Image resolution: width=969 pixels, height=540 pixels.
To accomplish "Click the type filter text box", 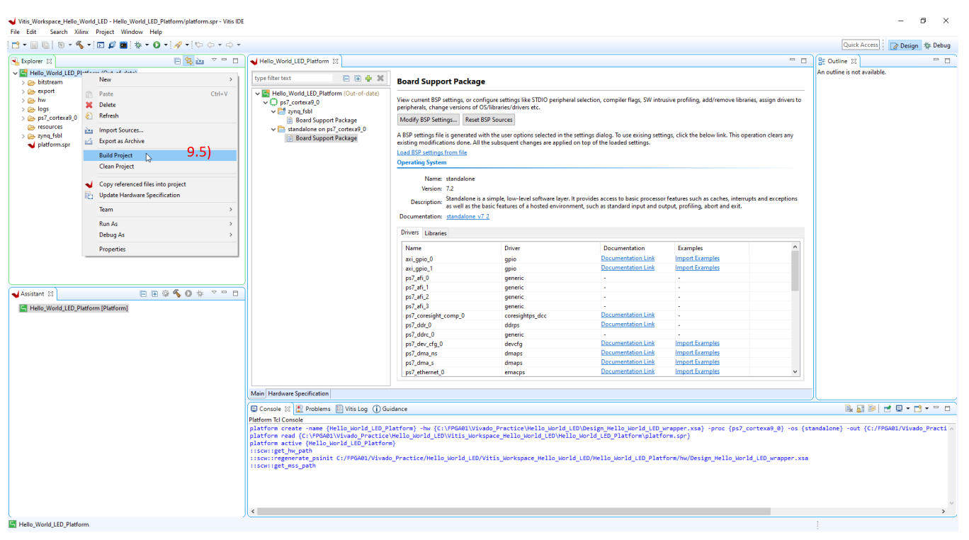I will pyautogui.click(x=293, y=78).
